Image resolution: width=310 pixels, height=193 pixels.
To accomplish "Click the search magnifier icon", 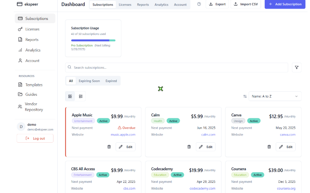I will 69,67.
